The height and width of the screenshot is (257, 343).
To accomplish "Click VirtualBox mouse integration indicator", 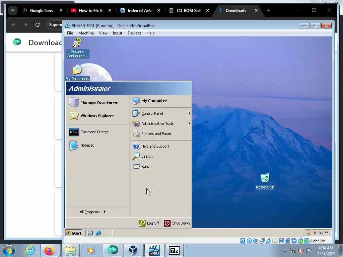I will [x=300, y=241].
